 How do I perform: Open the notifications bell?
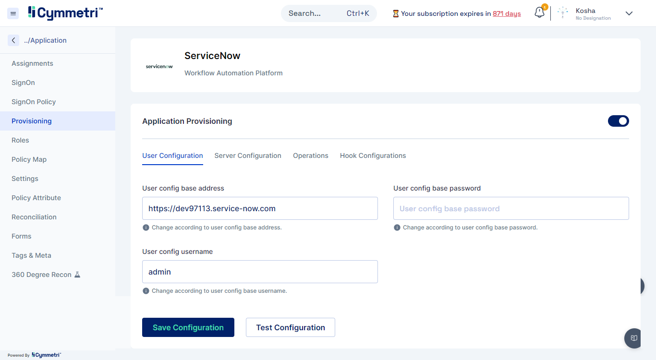coord(539,13)
